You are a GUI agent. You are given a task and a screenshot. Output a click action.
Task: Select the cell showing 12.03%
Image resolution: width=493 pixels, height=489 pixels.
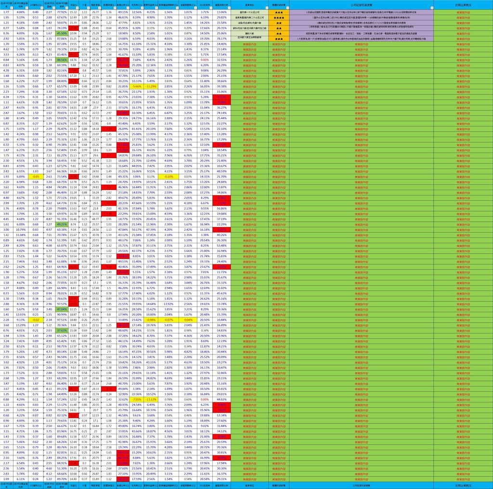click(20, 314)
